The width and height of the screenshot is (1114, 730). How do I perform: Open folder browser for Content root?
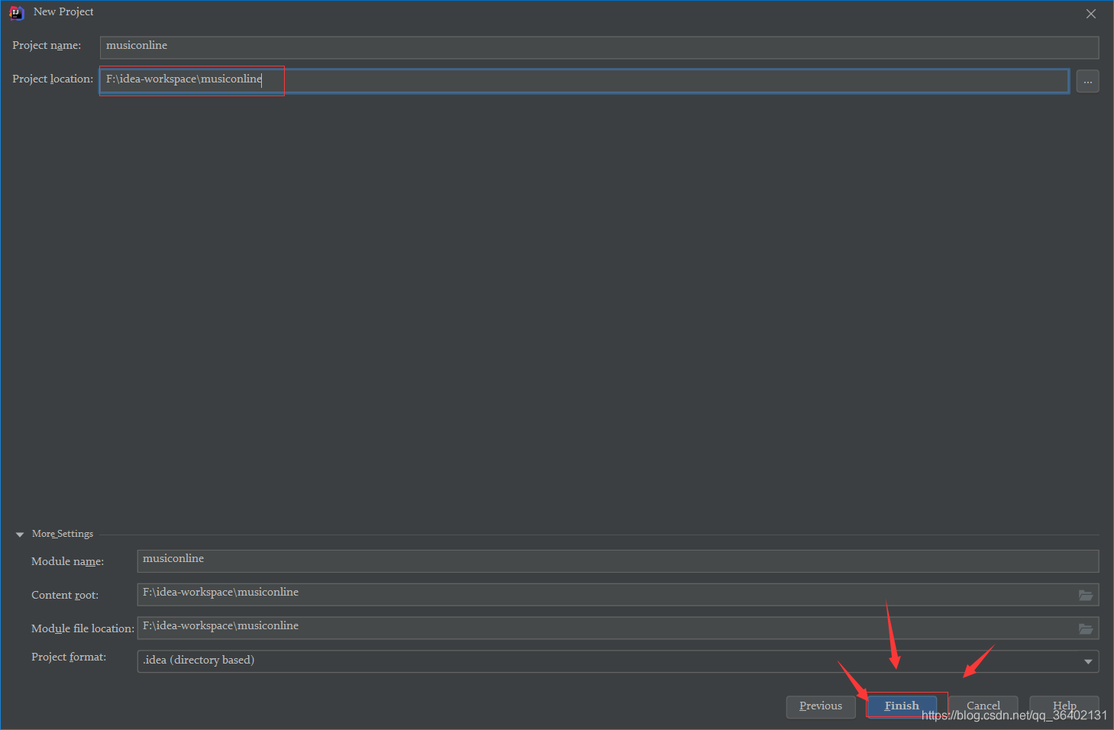pos(1086,595)
